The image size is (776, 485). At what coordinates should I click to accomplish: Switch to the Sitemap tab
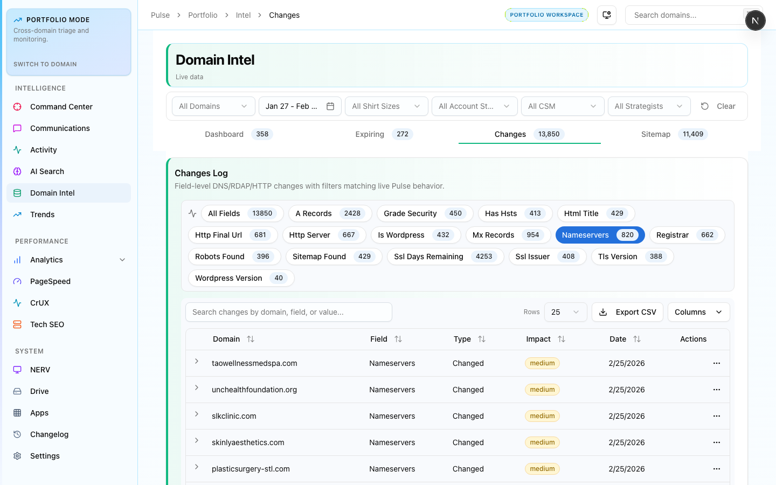click(673, 134)
